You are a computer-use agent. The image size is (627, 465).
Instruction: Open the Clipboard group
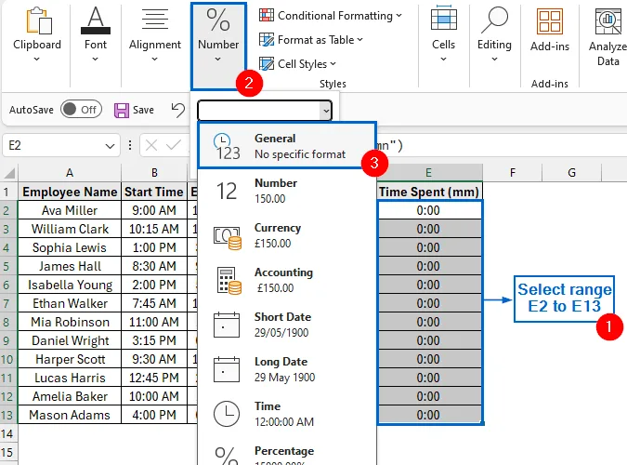37,34
